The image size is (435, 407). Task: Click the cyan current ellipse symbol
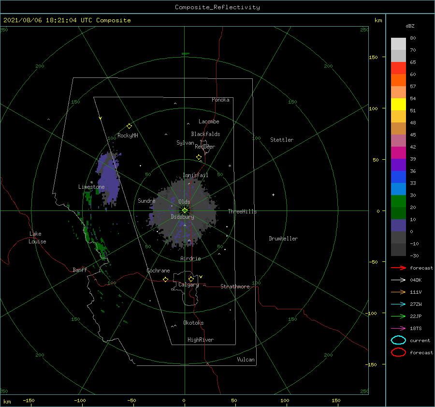click(x=398, y=340)
